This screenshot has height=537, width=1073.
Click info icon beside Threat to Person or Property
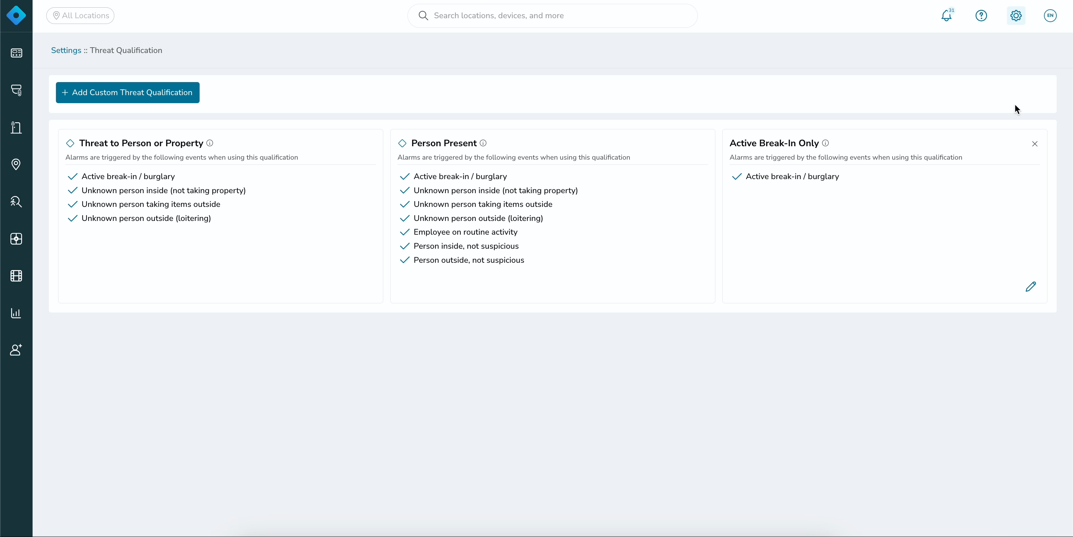pos(210,143)
